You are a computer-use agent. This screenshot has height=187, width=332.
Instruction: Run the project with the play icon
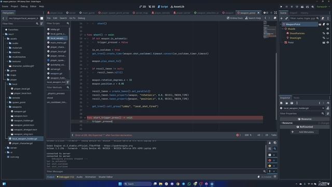281,7
